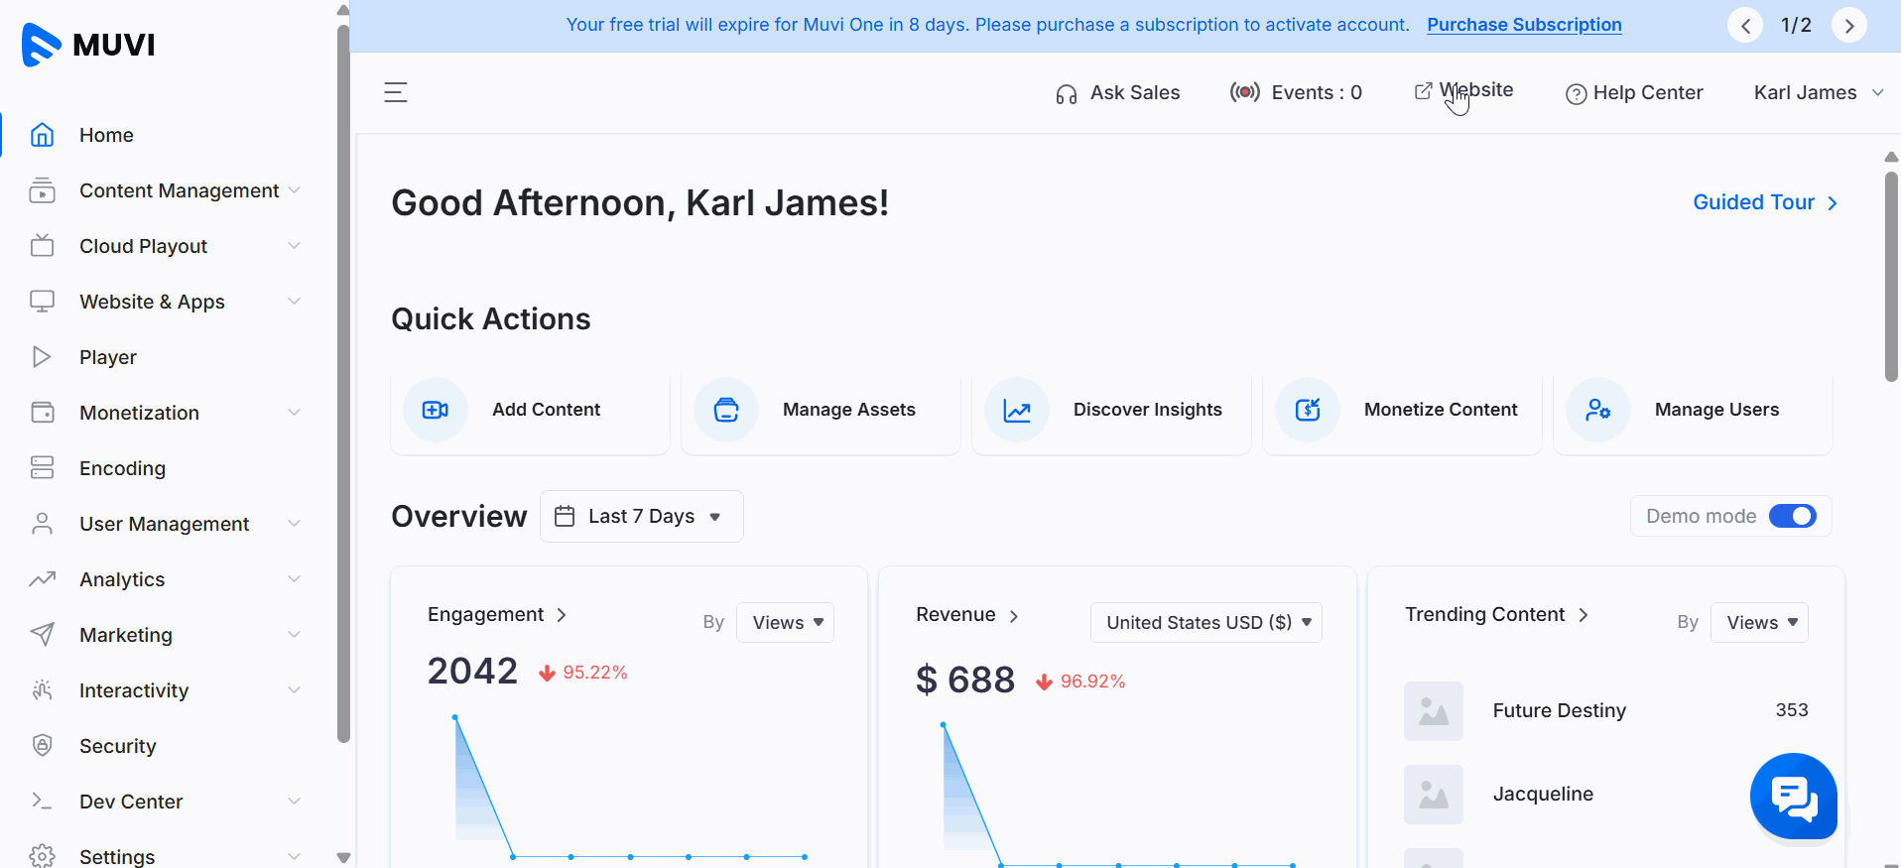The image size is (1901, 868).
Task: Click the Player play icon
Action: (x=42, y=357)
